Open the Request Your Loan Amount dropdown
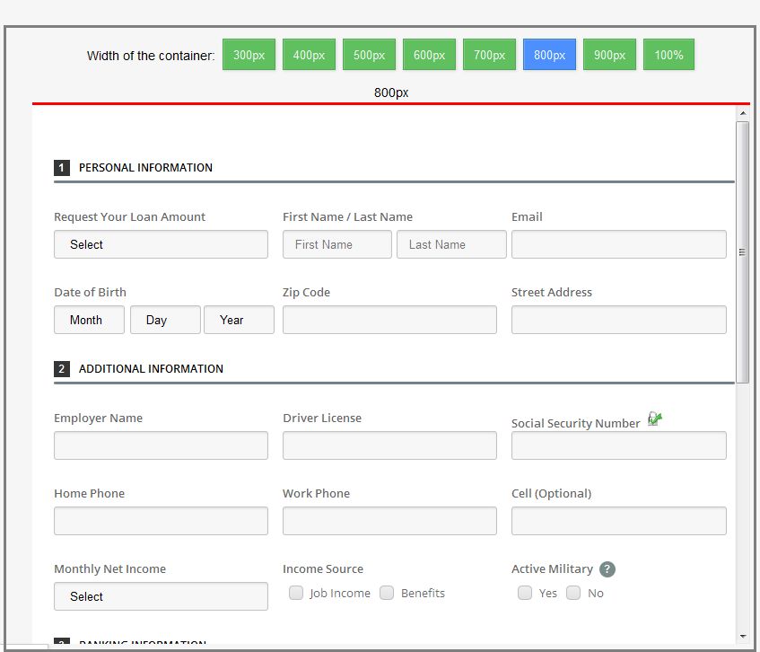 click(x=161, y=244)
